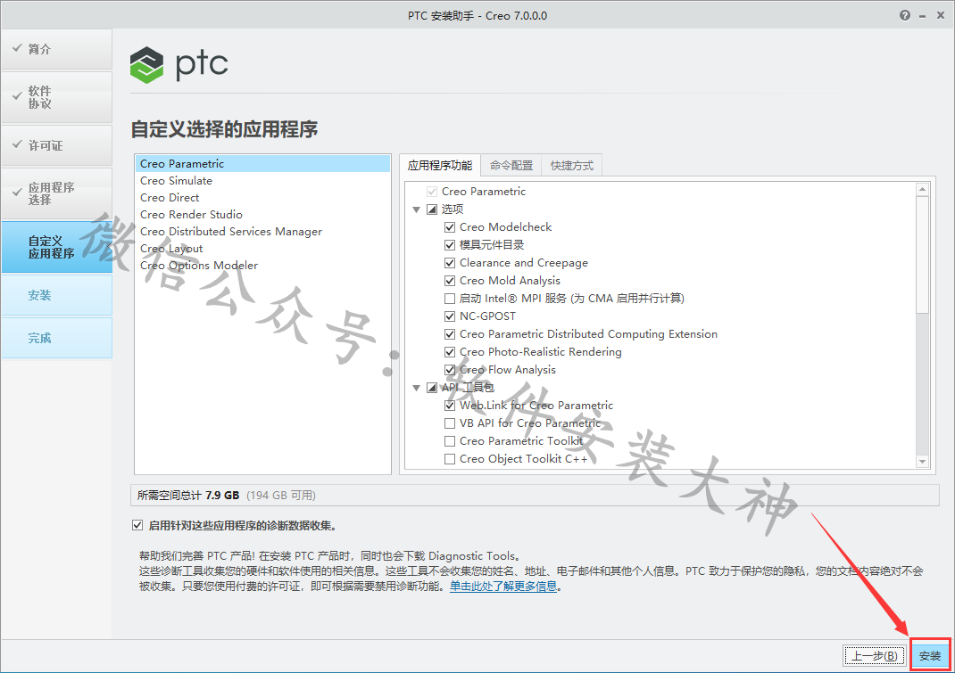The height and width of the screenshot is (673, 955).
Task: Uncheck Creo Modelcheck option
Action: pyautogui.click(x=450, y=227)
